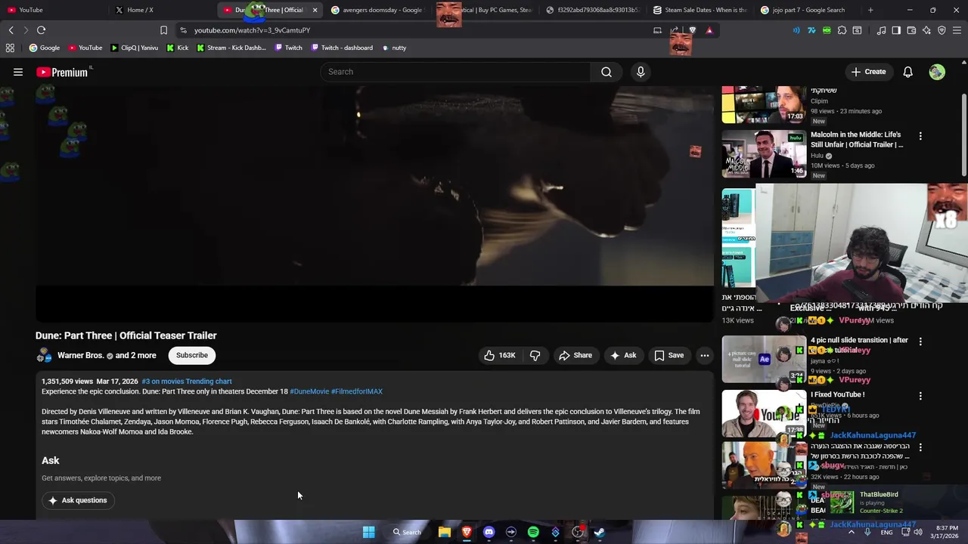
Task: Open Brave Rewards triangle icon
Action: (x=709, y=30)
